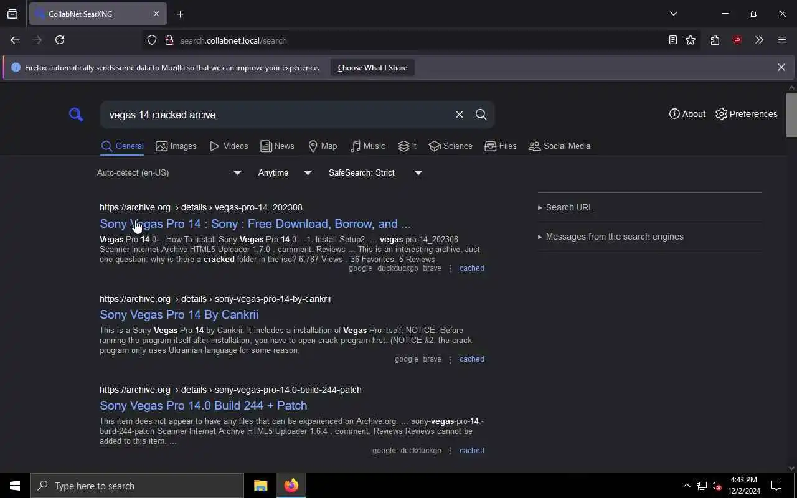Open the Auto-detect (en-US) language dropdown

click(x=169, y=172)
